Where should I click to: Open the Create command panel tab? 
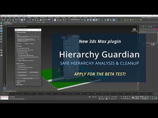pos(141,27)
